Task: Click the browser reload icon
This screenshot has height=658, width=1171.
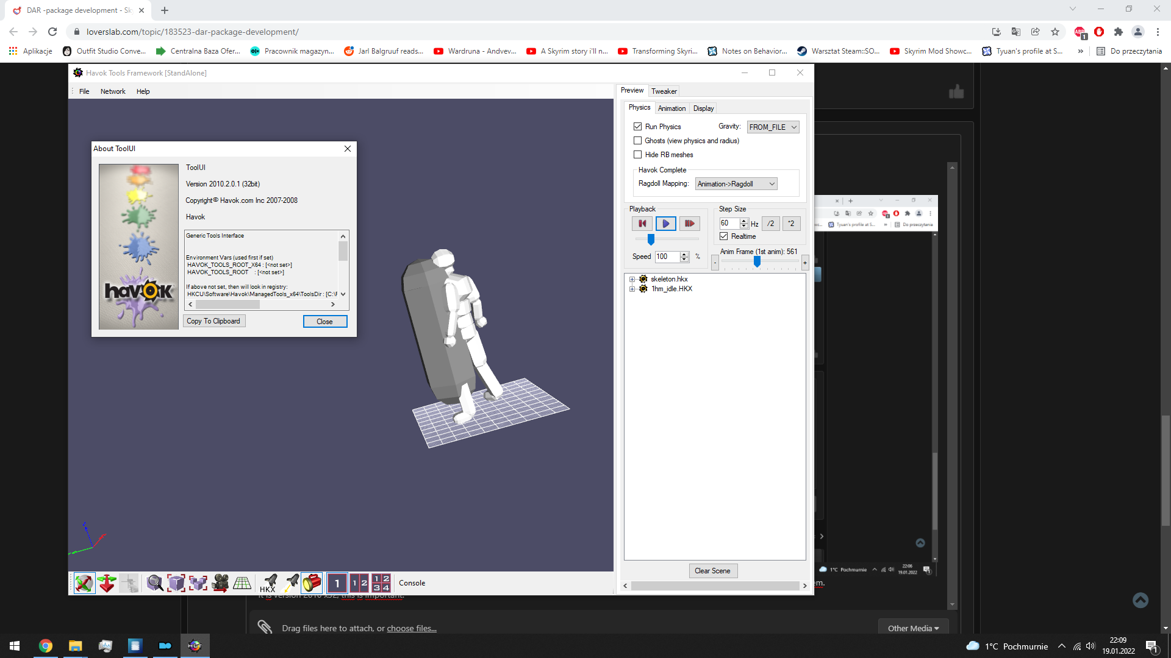Action: [x=52, y=32]
